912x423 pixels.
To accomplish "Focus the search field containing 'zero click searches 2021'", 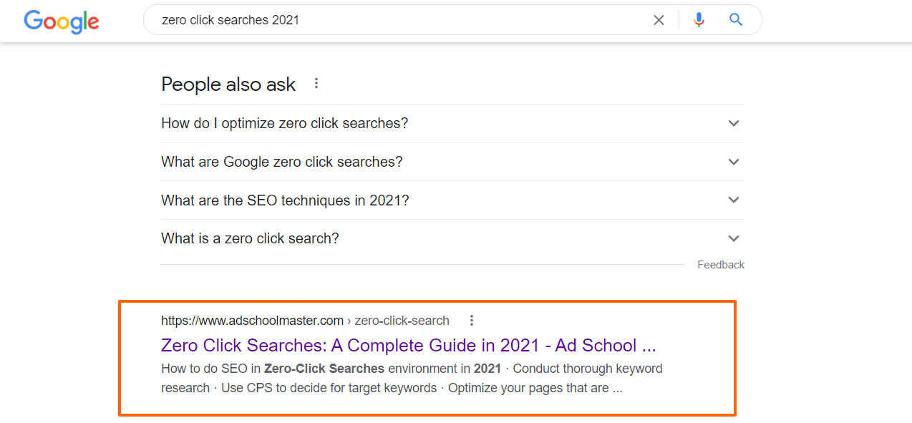I will click(401, 20).
